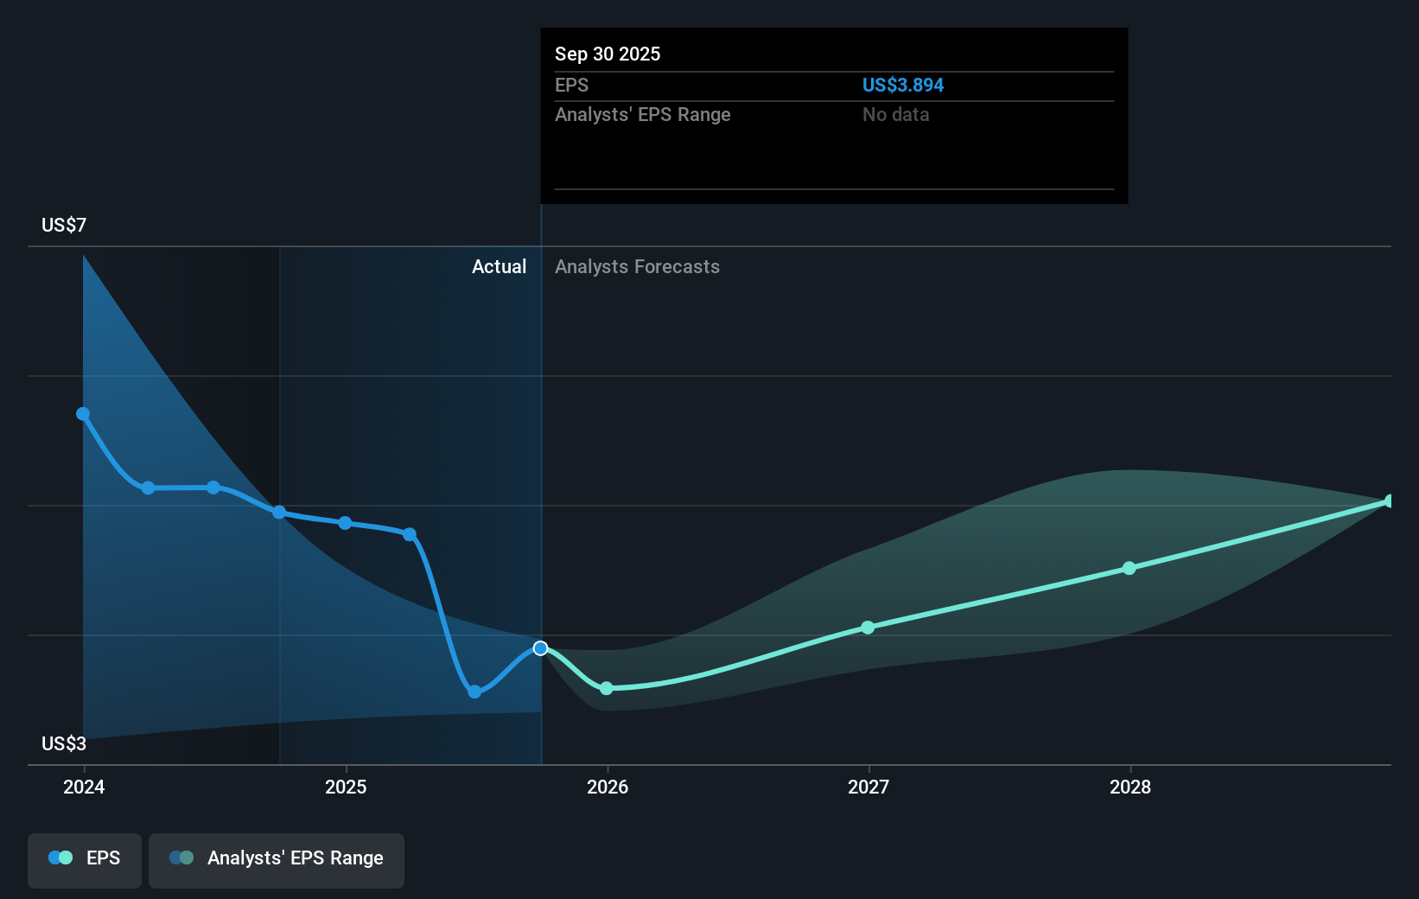Click the US$3.894 EPS value in tooltip
1419x899 pixels.
click(x=903, y=85)
